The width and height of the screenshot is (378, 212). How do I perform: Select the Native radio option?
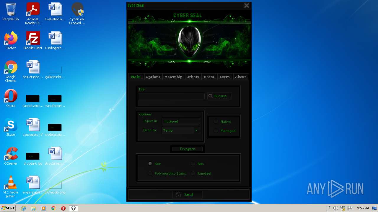point(223,122)
